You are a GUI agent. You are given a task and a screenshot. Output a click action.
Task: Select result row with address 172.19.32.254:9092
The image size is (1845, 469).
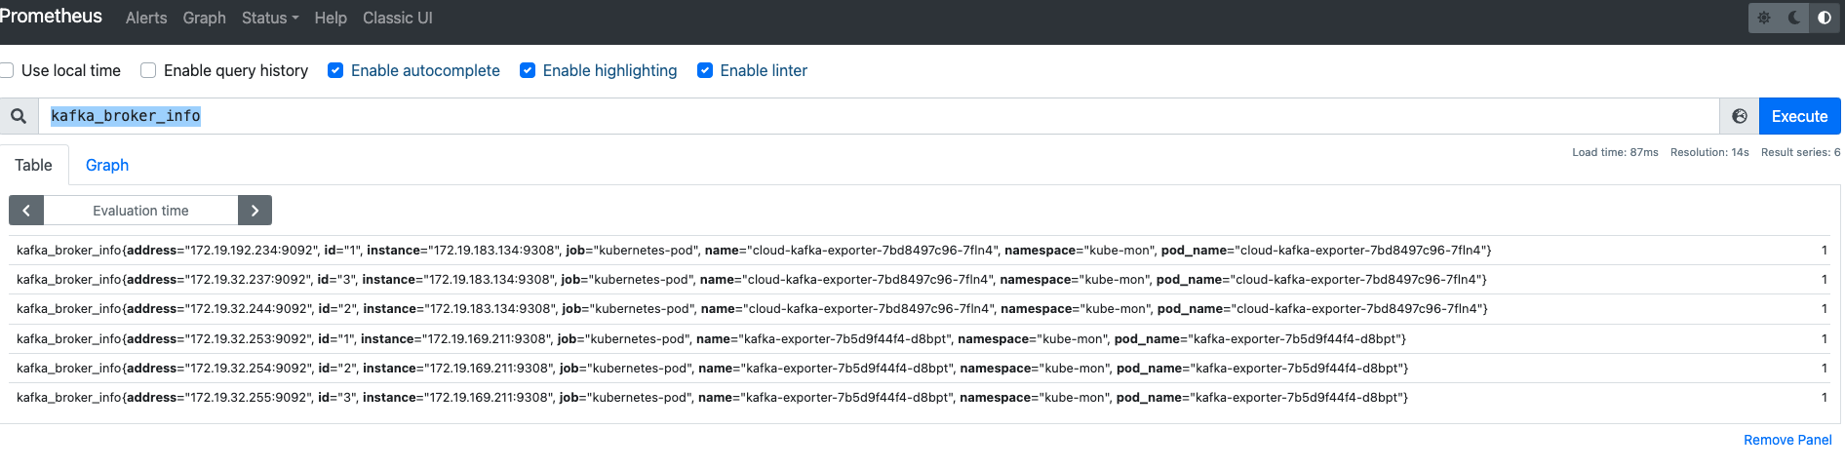click(x=921, y=368)
